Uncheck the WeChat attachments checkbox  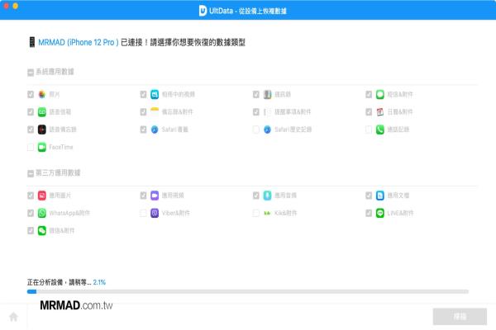coord(31,231)
